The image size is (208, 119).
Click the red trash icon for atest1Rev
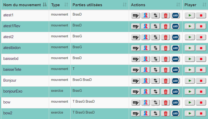pos(165,26)
